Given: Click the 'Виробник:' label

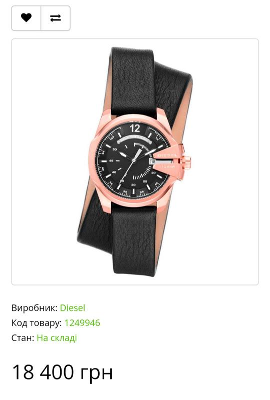Looking at the screenshot, I should click(x=34, y=308).
